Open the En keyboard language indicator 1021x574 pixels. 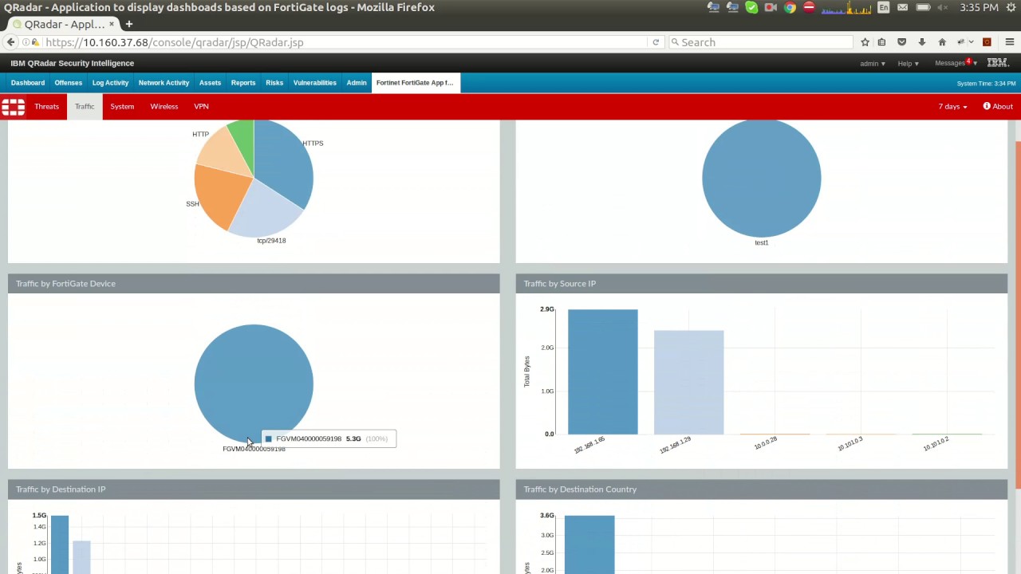click(883, 7)
